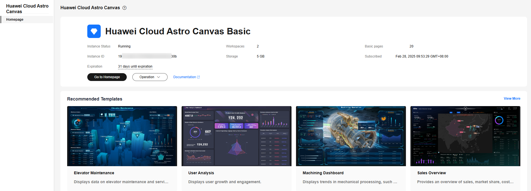This screenshot has width=531, height=191.
Task: Click the blue Astro Canvas diamond logo
Action: tap(94, 31)
